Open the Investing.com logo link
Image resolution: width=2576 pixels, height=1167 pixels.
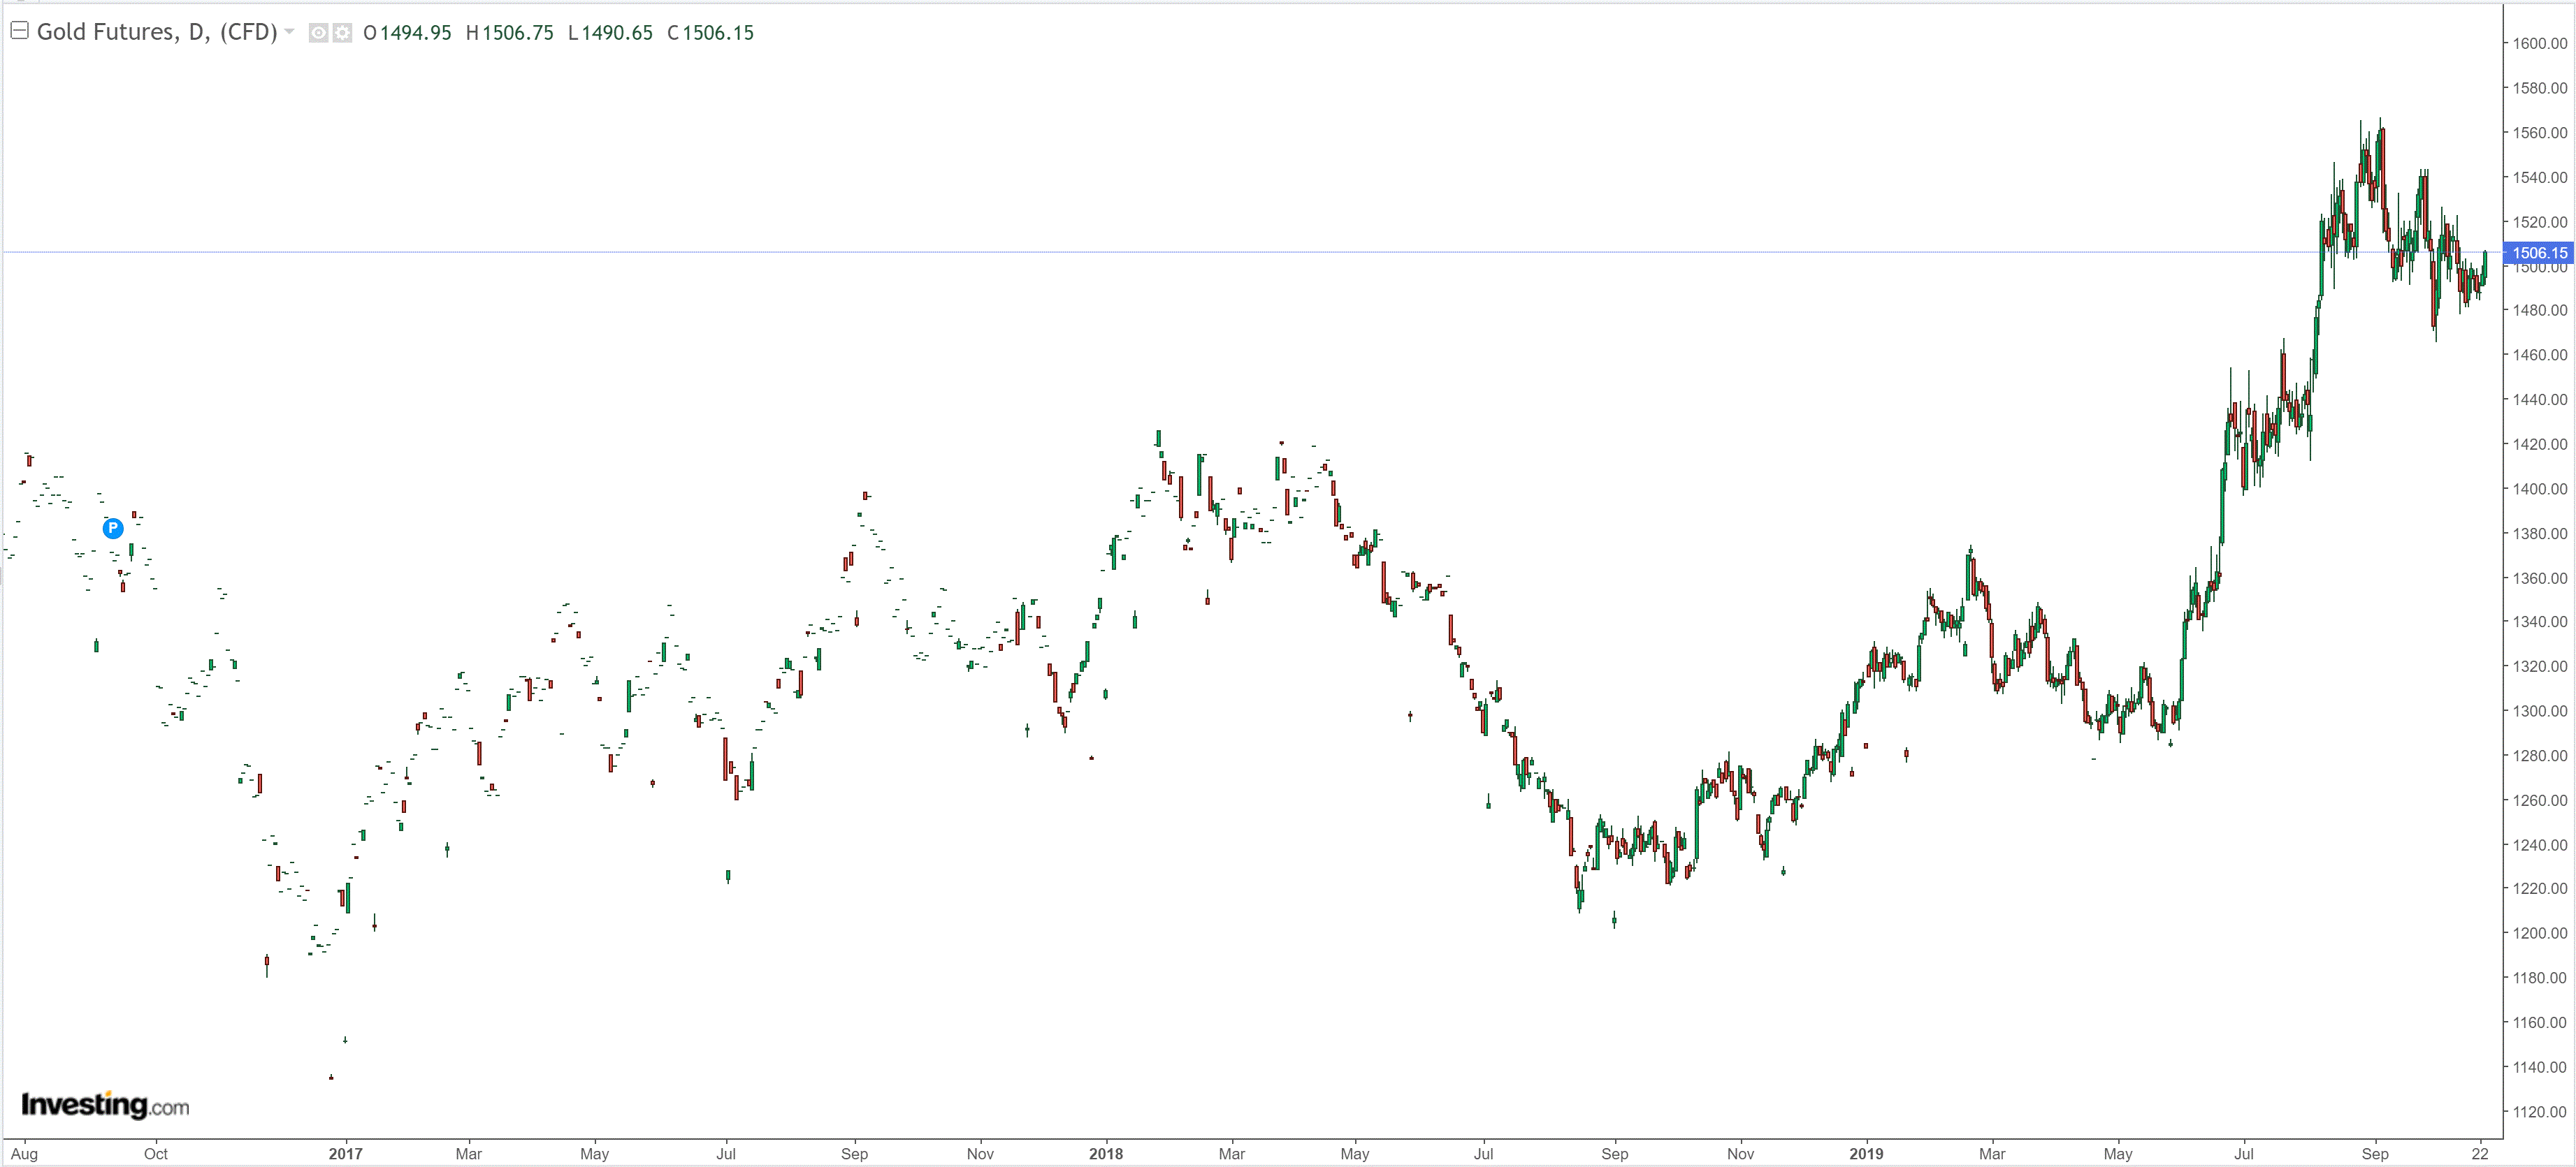coord(105,1105)
